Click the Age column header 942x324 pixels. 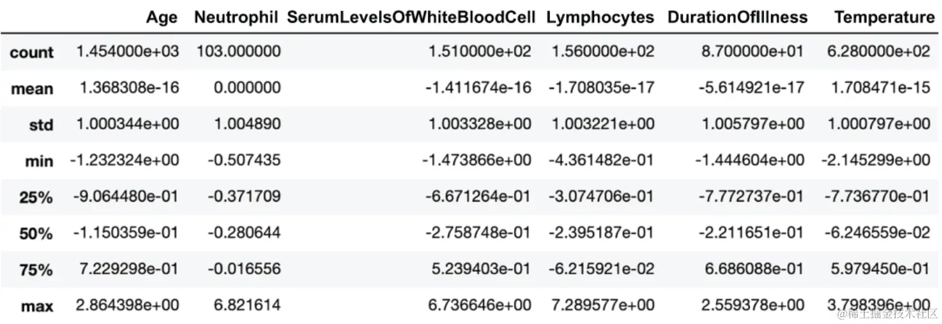pos(162,18)
